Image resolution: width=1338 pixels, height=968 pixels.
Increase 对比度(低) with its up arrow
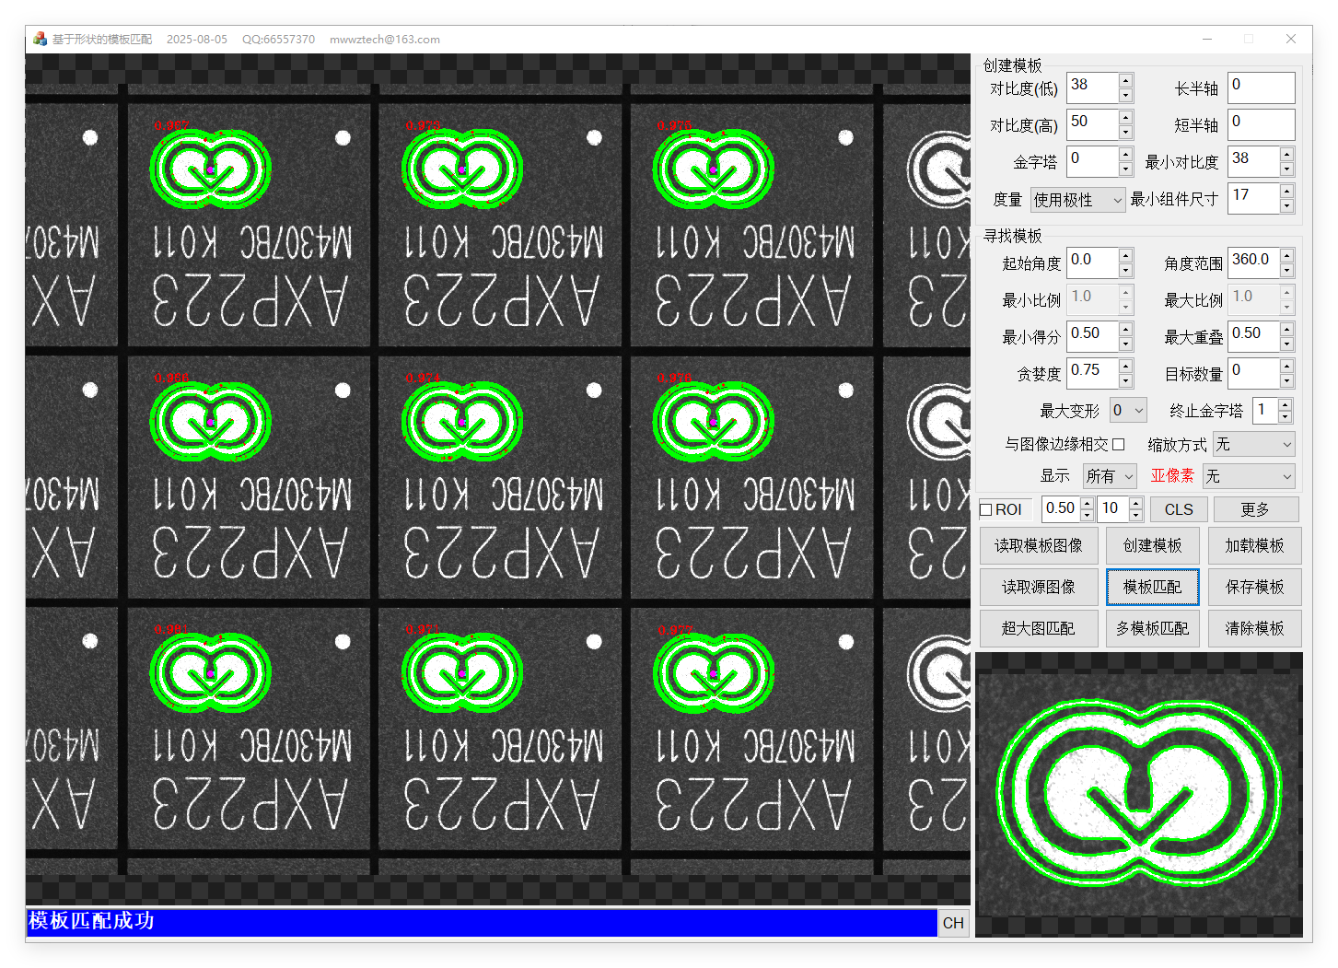coord(1125,81)
